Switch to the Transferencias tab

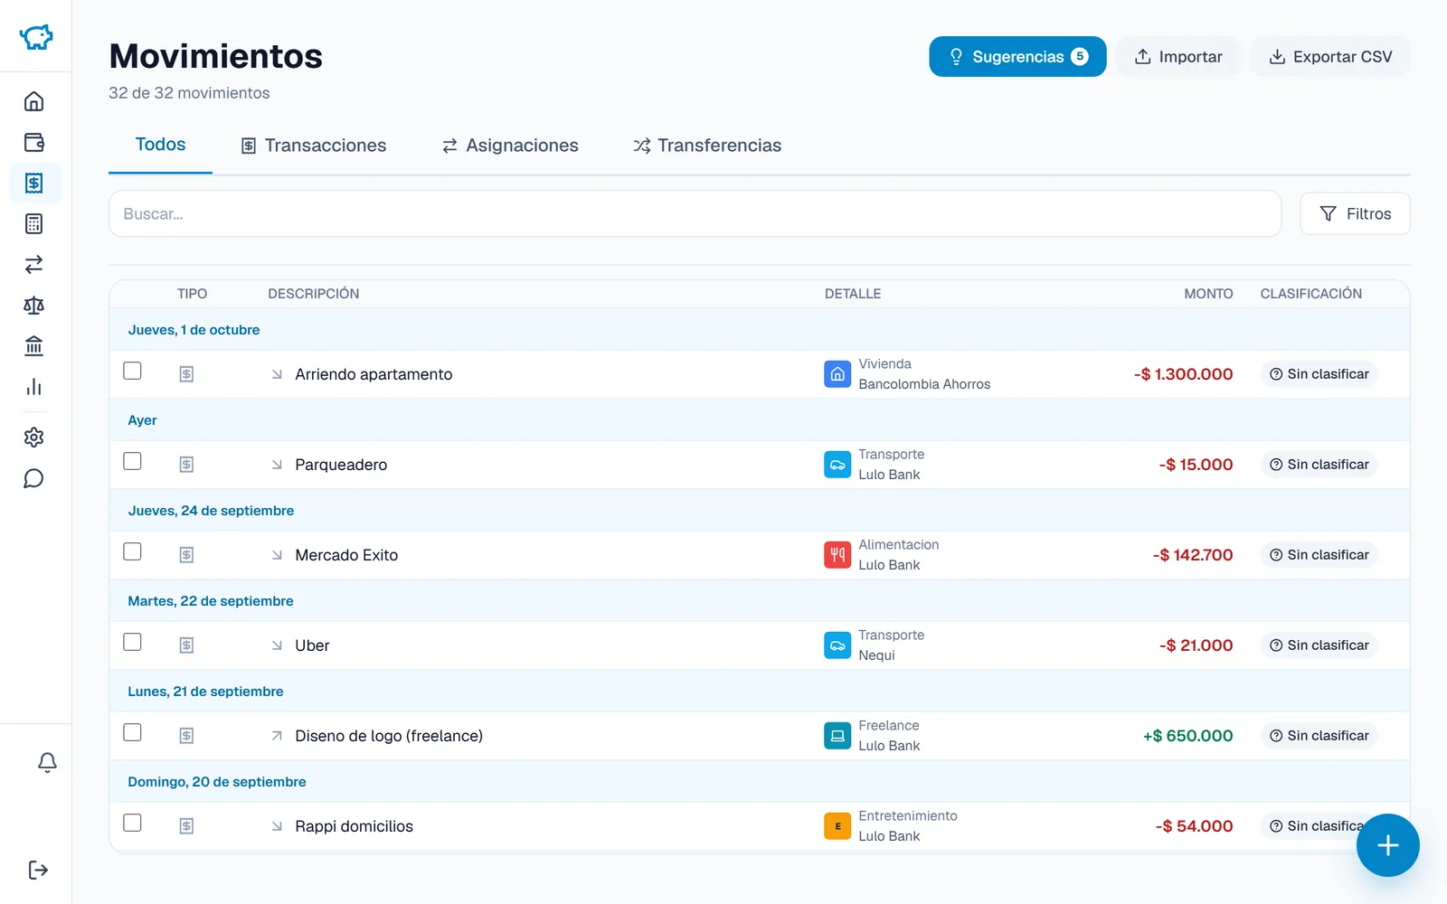(707, 146)
